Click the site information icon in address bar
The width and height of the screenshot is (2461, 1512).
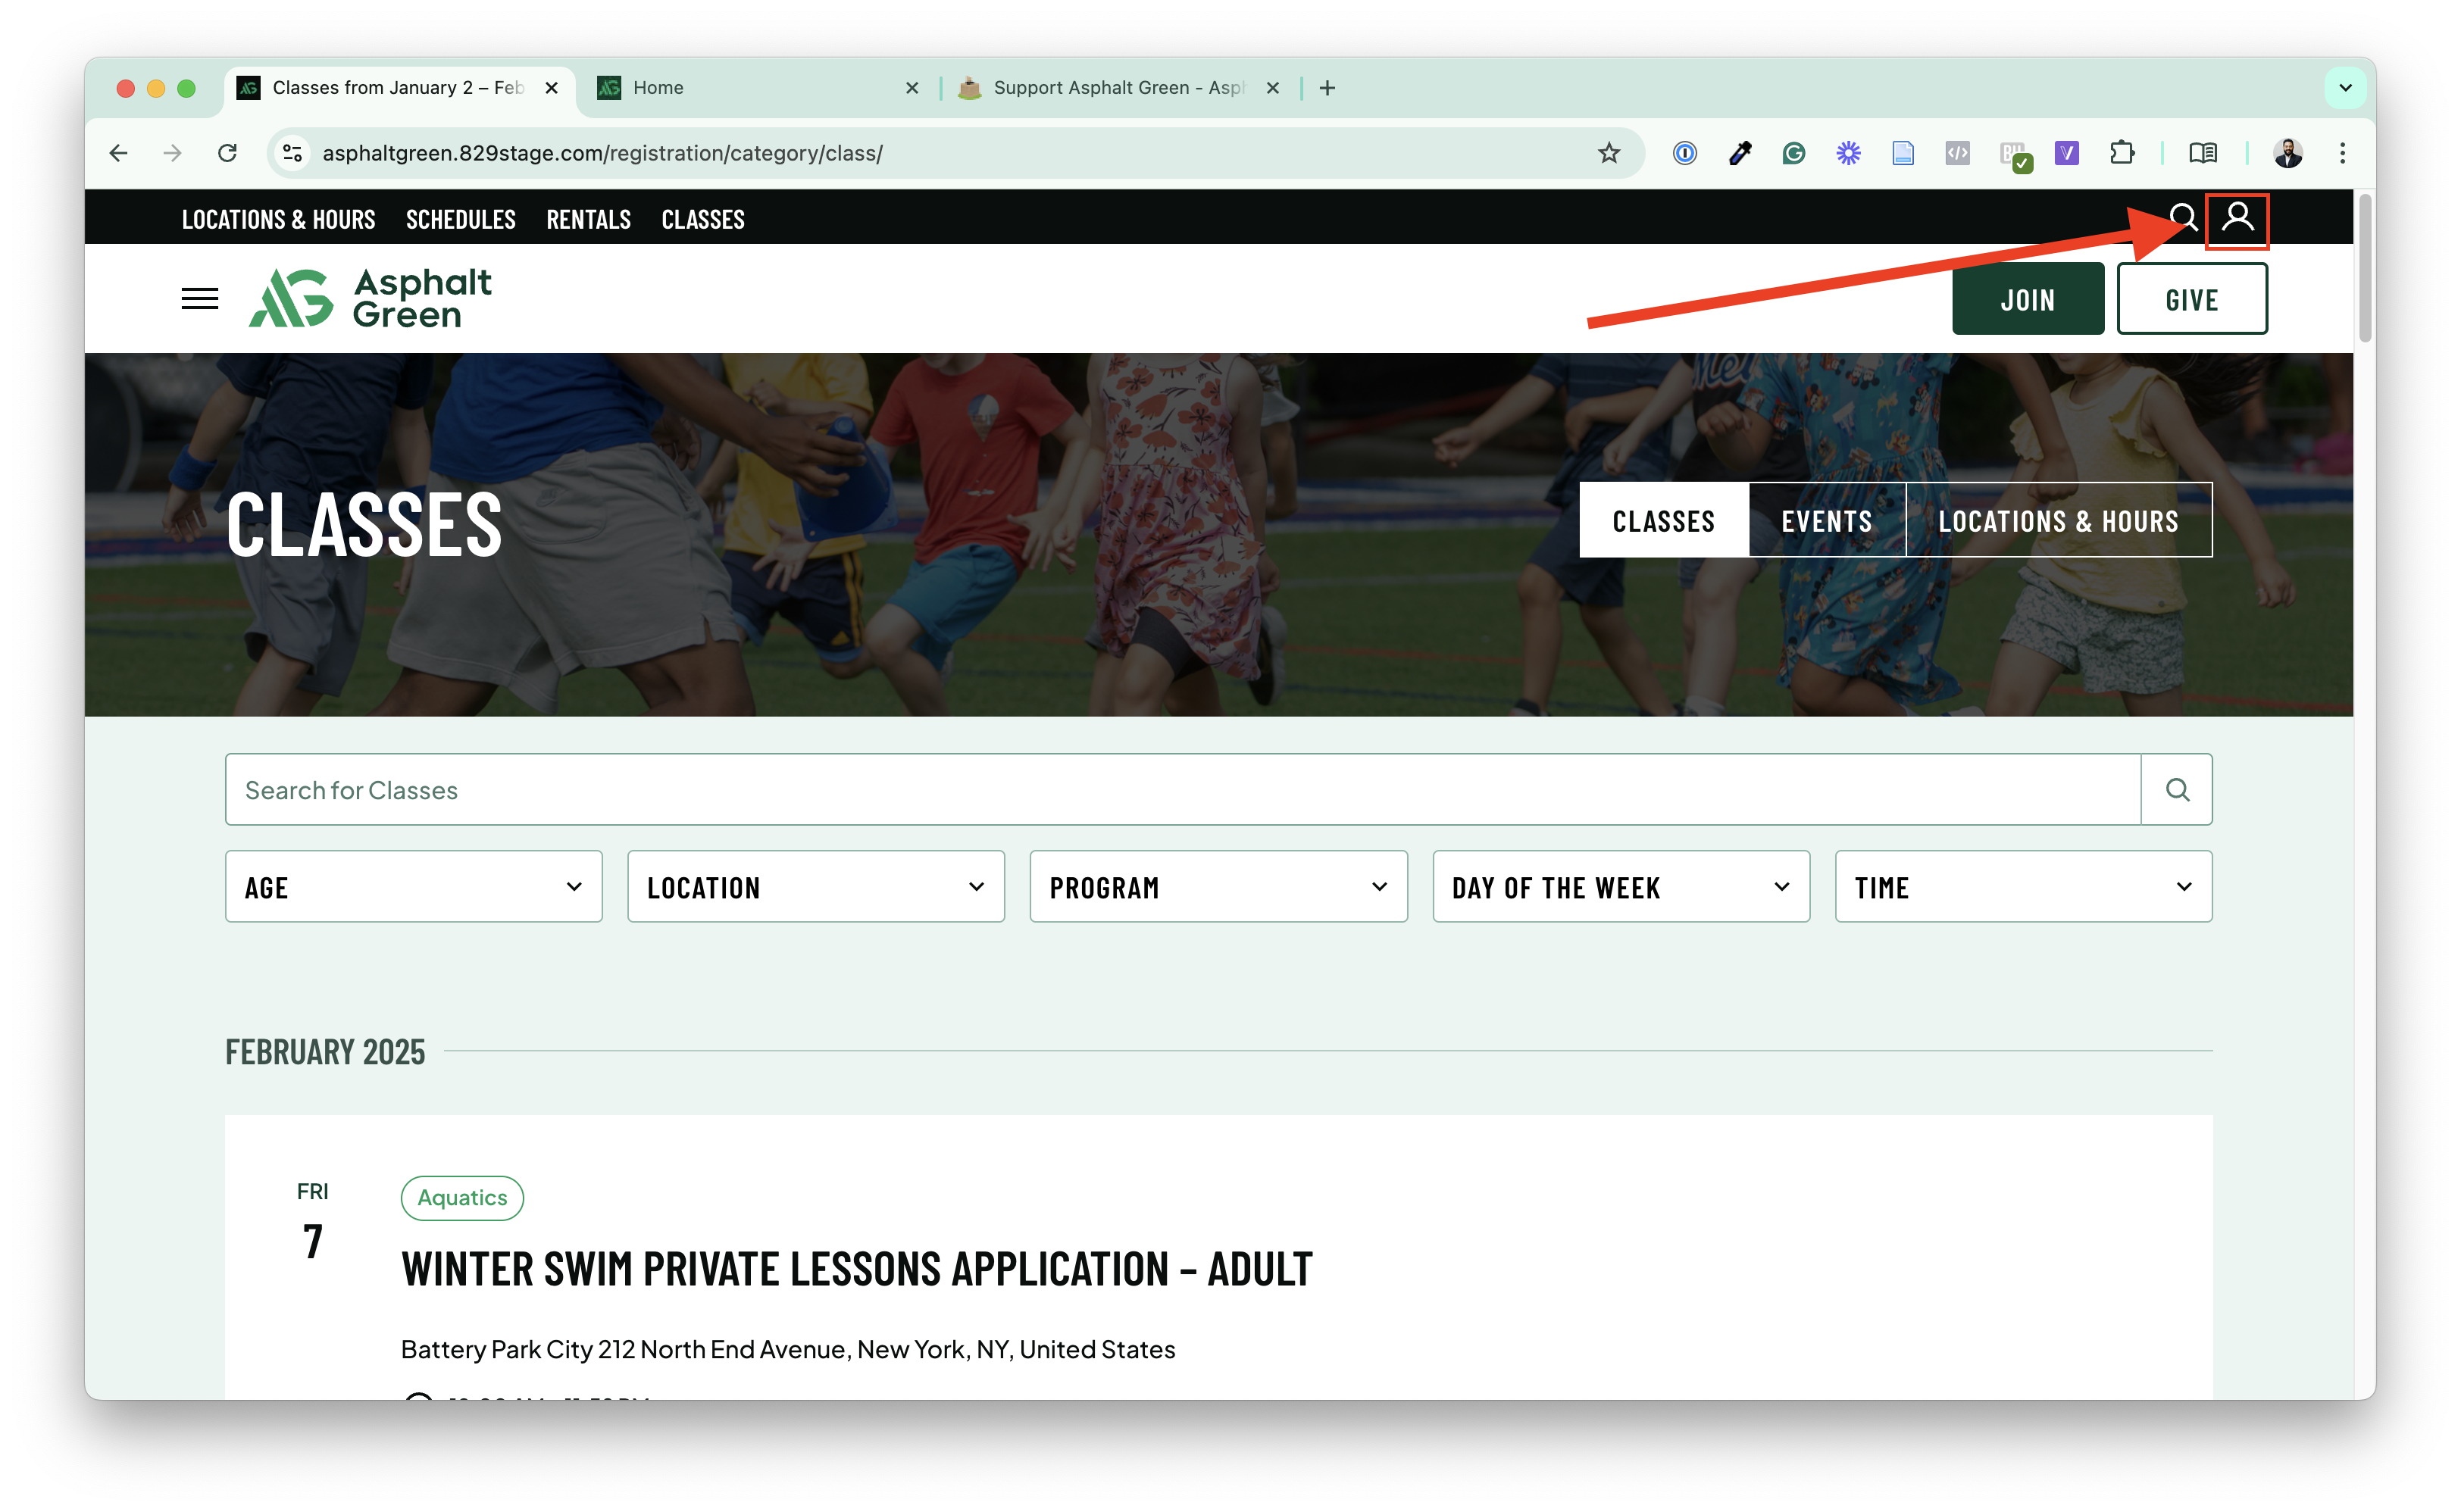click(292, 153)
